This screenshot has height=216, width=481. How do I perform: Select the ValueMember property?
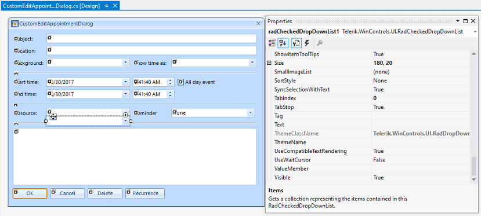click(x=291, y=169)
